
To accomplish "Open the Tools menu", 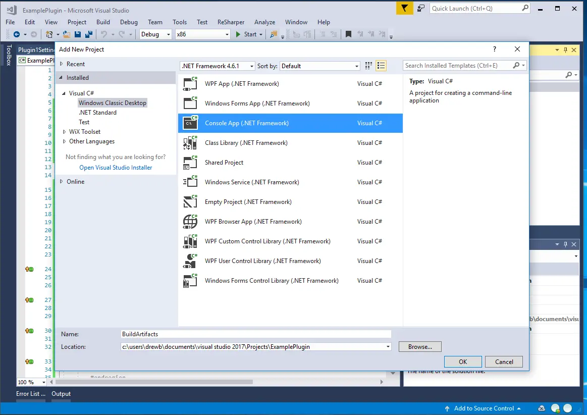I will coord(180,22).
